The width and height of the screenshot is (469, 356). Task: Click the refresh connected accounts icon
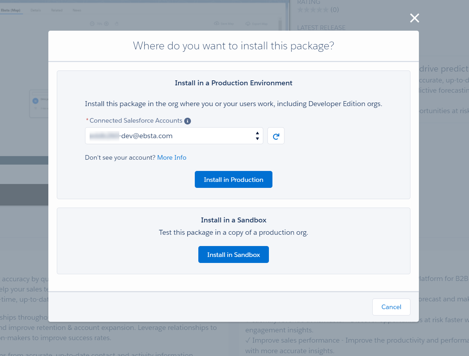pos(276,136)
